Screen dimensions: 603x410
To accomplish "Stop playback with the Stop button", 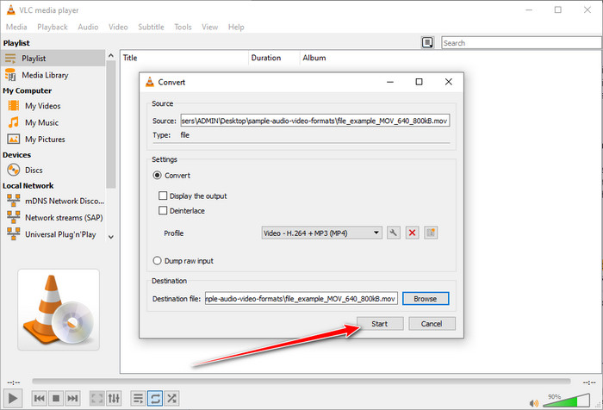I will pos(56,398).
